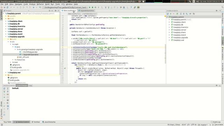Detach Gradle project with minus icon
Viewport: 224px width, 126px height.
pos(174,14)
